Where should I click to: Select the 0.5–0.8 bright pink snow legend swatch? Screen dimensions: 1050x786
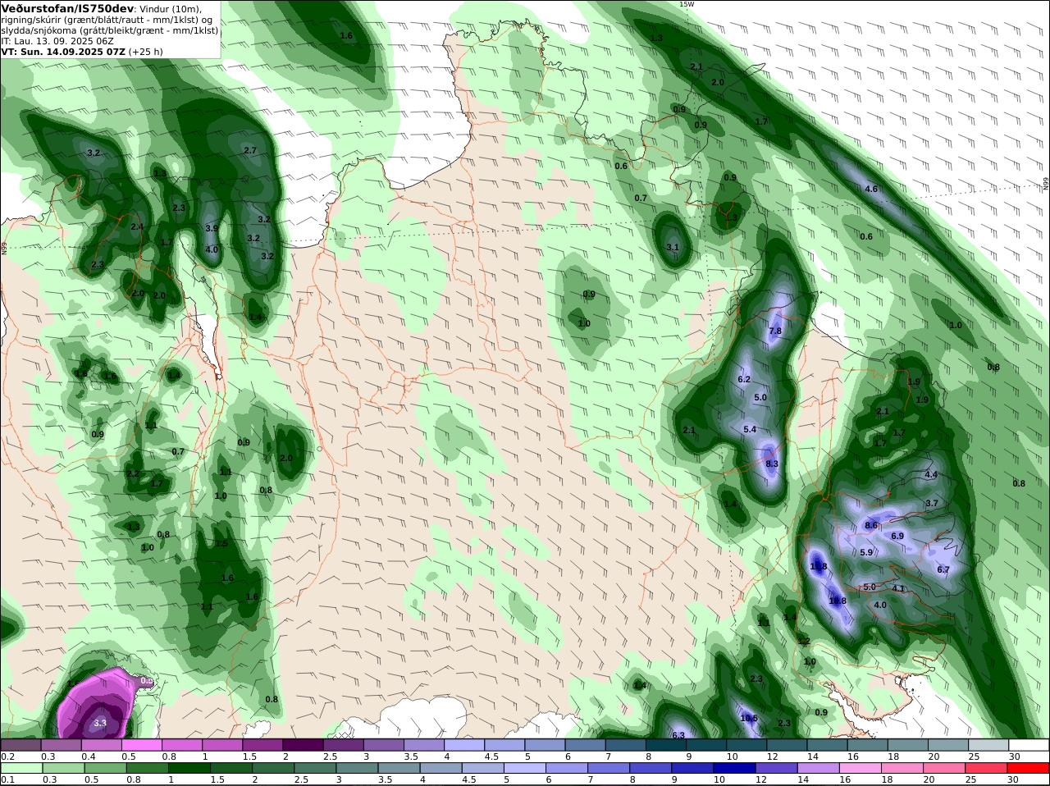point(142,745)
